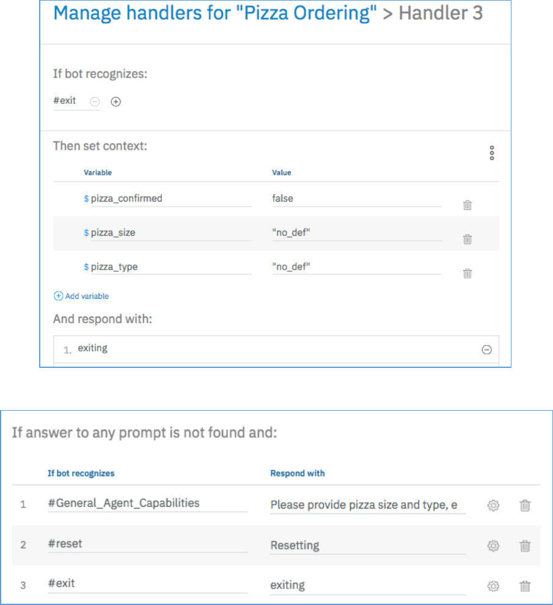
Task: Open the three-dot context options menu
Action: point(492,153)
